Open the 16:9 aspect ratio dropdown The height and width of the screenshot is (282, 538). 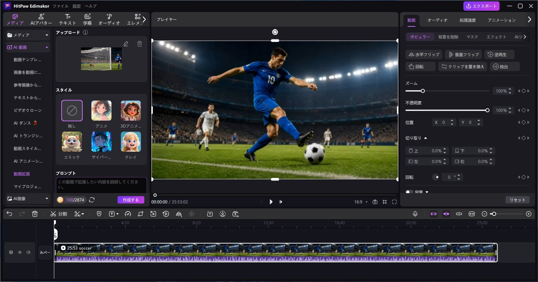pos(361,202)
